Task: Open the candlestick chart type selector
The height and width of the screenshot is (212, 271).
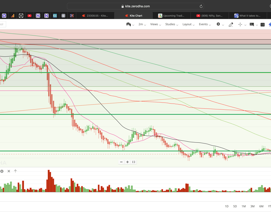Action: tap(128, 24)
